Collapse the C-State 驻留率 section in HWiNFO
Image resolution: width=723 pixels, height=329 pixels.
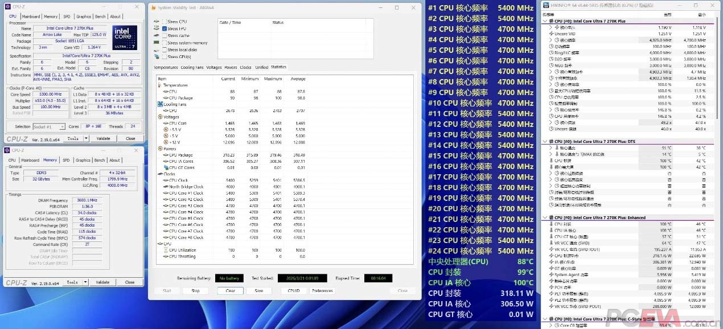coord(544,319)
